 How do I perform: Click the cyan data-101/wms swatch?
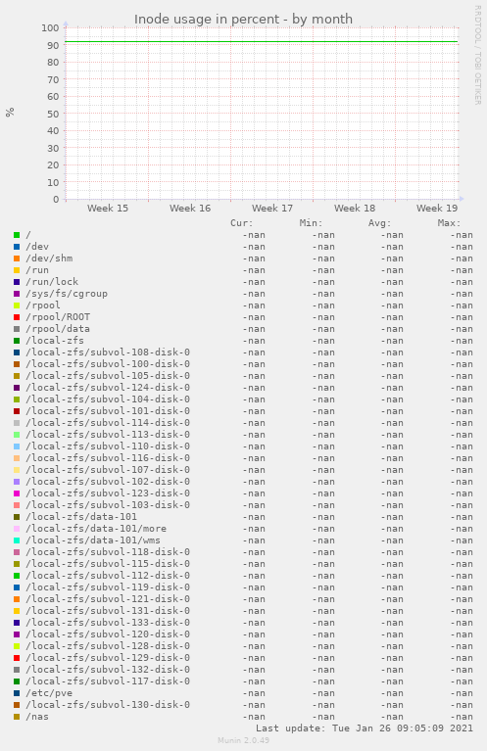17,540
